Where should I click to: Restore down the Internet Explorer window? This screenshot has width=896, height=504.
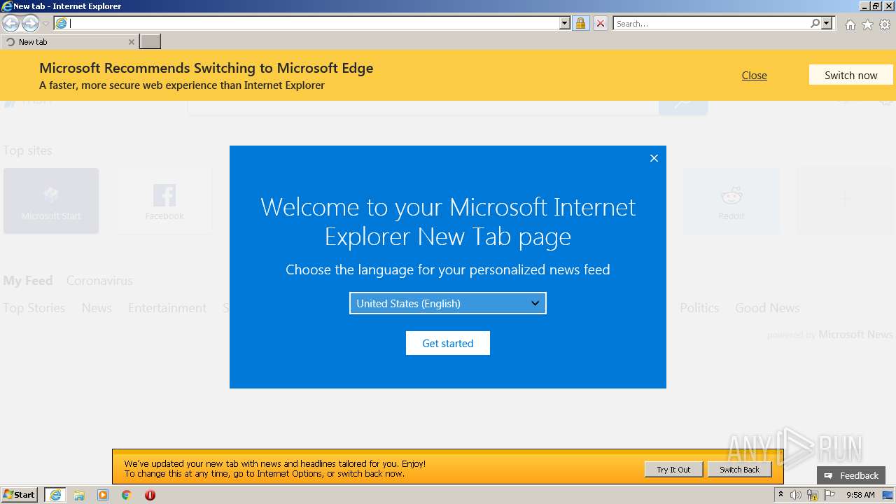click(875, 6)
